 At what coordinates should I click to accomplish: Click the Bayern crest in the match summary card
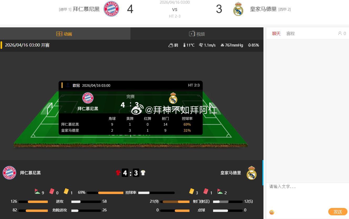tap(88, 98)
